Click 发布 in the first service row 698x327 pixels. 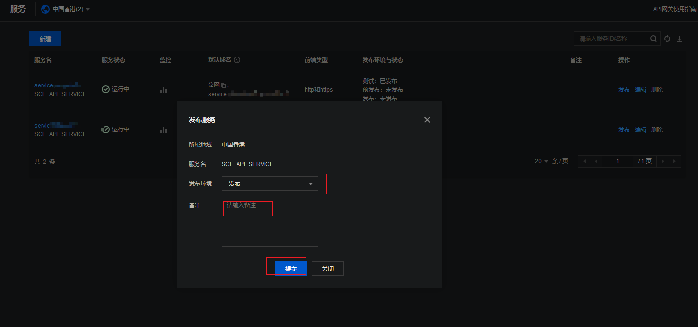pos(624,90)
